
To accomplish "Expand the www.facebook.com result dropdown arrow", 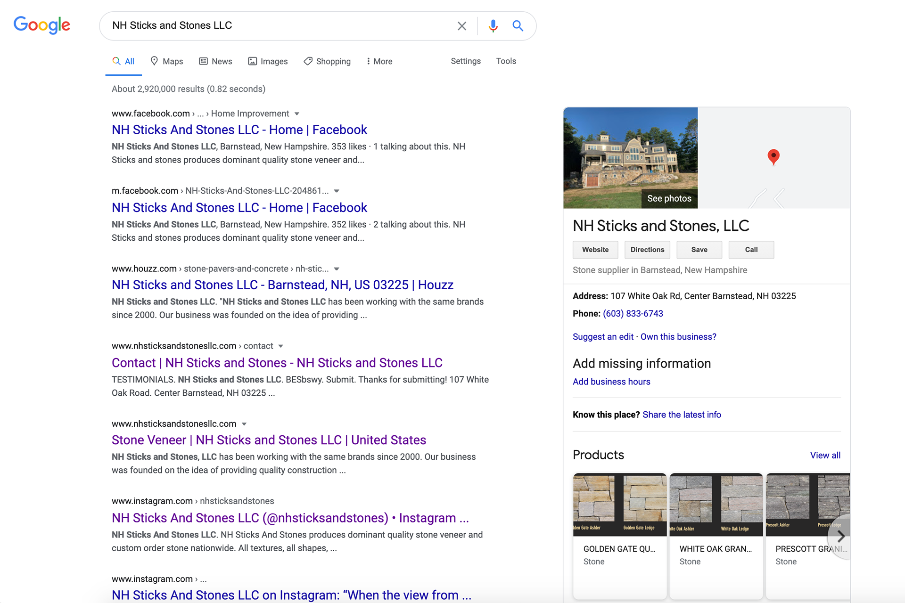I will click(297, 114).
